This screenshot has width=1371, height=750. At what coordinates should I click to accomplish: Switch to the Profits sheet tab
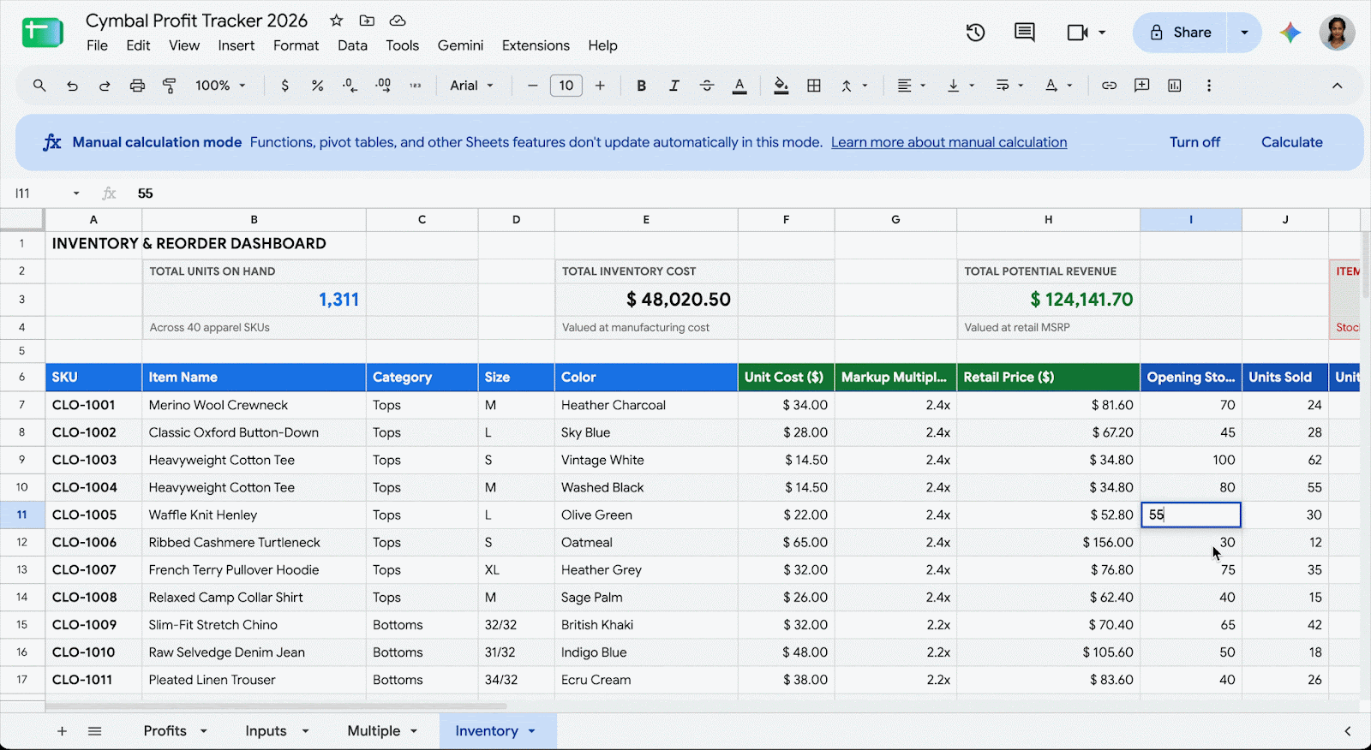click(x=165, y=731)
